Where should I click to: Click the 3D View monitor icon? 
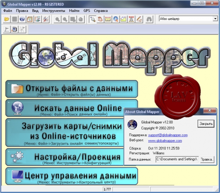click(14, 29)
